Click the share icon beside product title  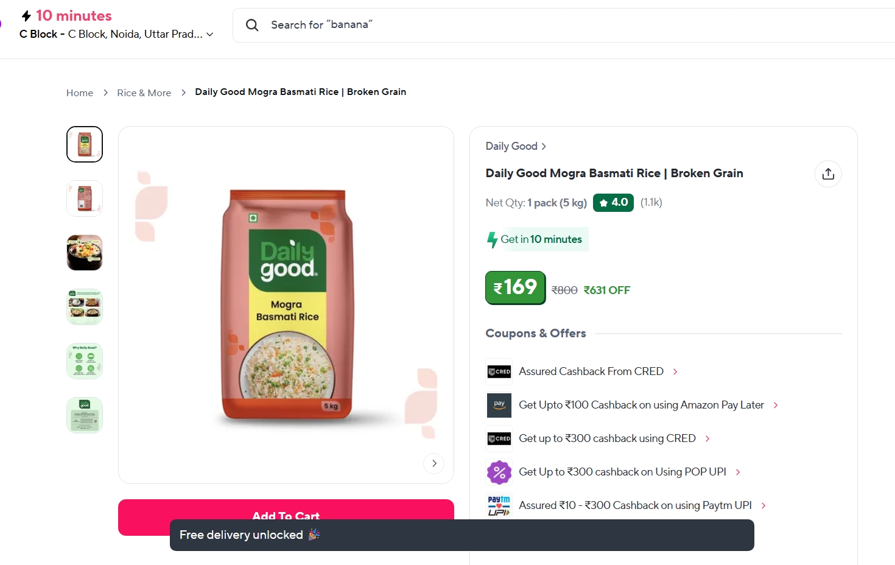coord(828,174)
